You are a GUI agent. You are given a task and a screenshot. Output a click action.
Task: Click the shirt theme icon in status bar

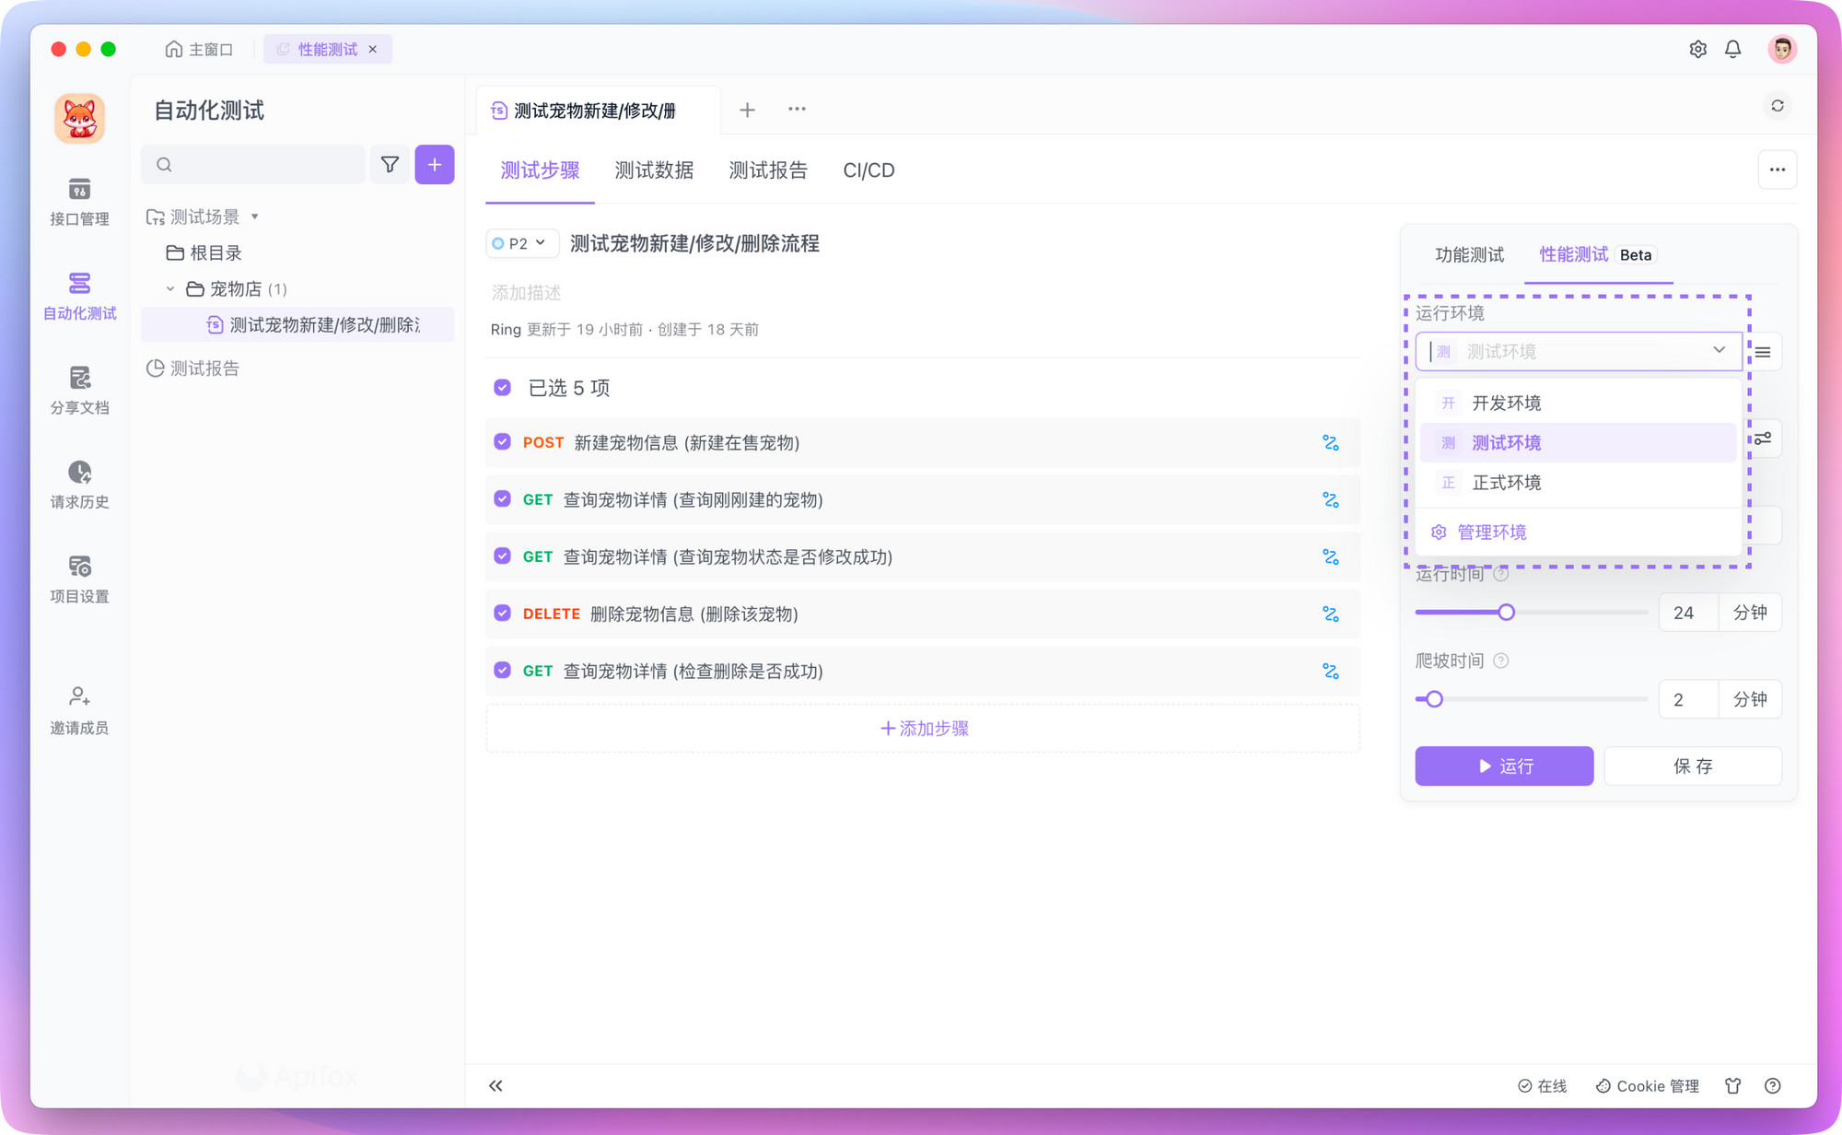[x=1732, y=1086]
